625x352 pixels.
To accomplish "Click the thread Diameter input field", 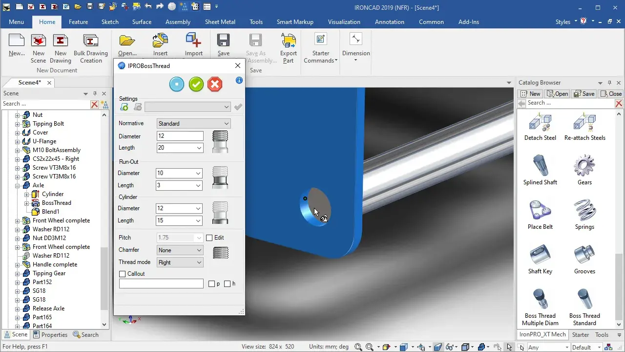I will [180, 136].
